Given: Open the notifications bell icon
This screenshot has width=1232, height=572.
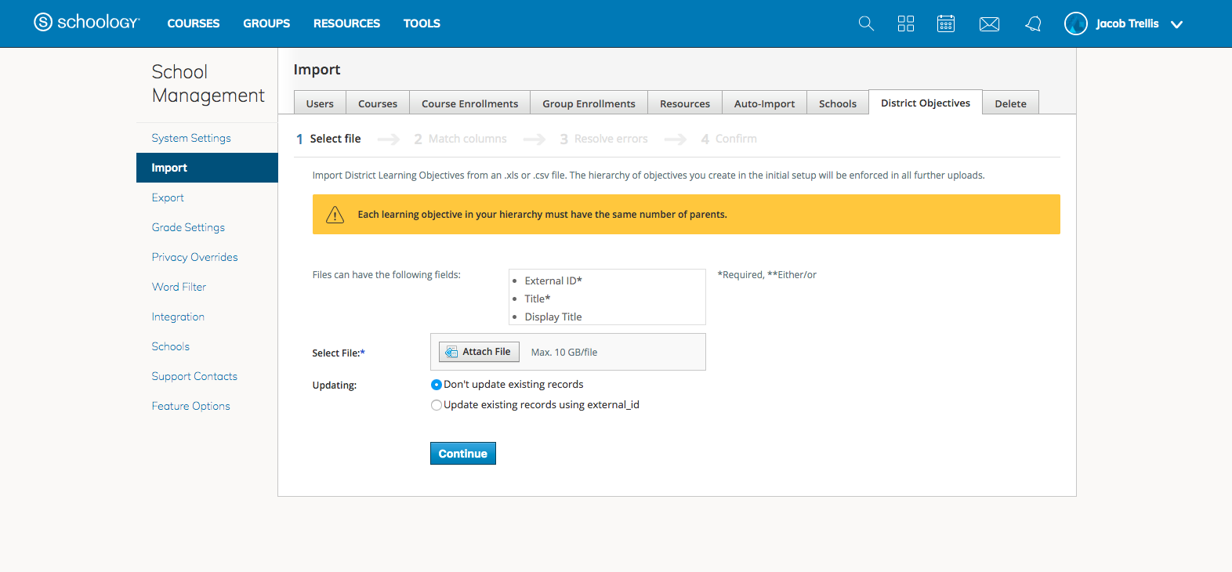Looking at the screenshot, I should point(1033,24).
